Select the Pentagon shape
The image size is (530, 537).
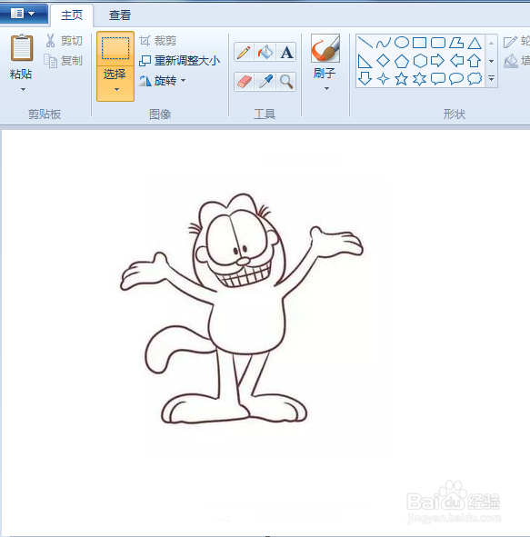click(402, 61)
